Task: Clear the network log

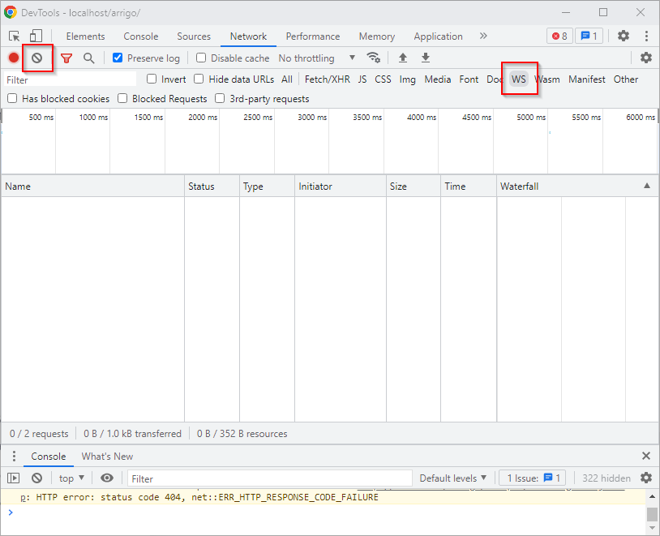Action: 36,58
